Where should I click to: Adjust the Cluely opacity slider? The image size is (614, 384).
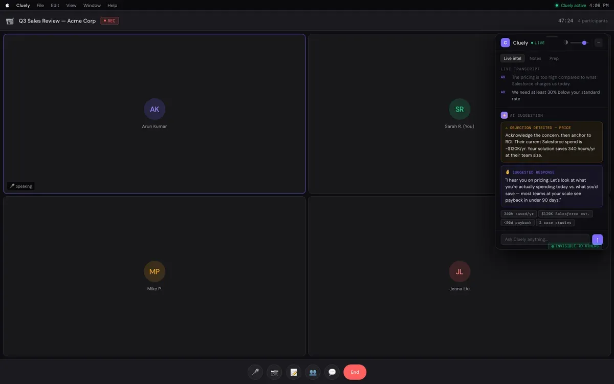tap(579, 43)
